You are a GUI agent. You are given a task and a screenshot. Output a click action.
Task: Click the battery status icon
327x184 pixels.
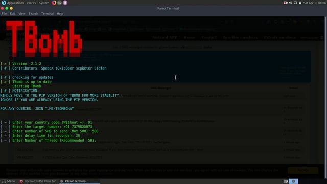coord(300,3)
